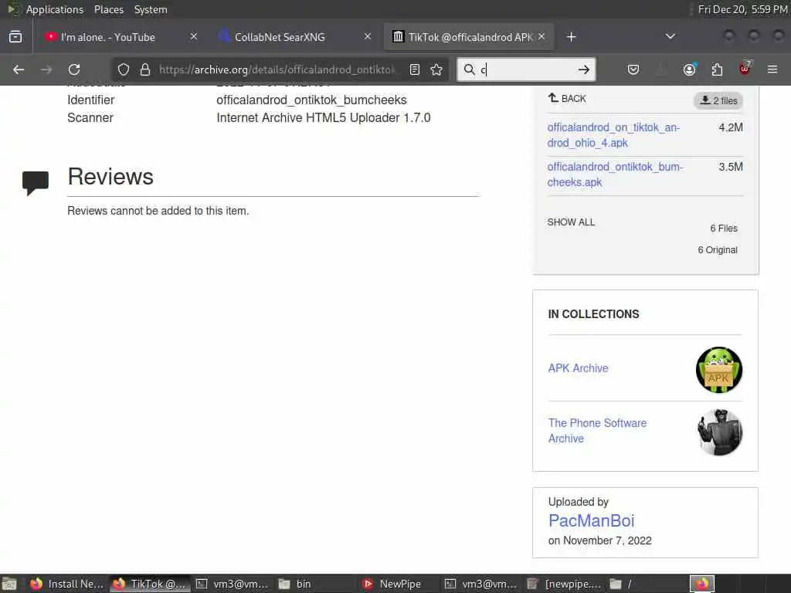Click the identifier officalandrod_ontiktok_bumcheeks text
This screenshot has height=593, width=791.
pos(311,100)
